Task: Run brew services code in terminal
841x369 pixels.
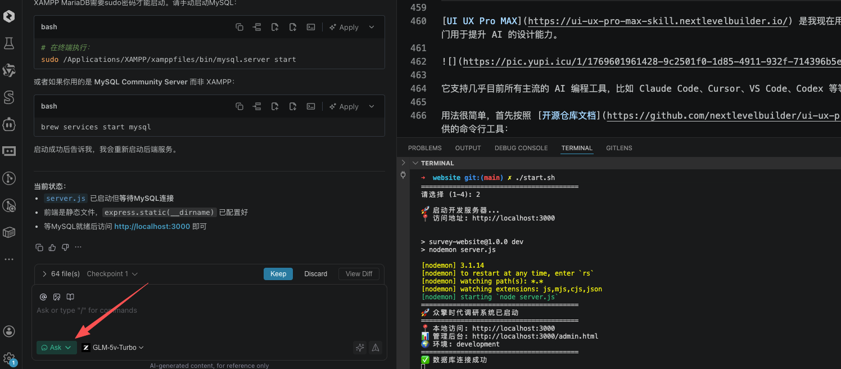Action: pyautogui.click(x=310, y=106)
